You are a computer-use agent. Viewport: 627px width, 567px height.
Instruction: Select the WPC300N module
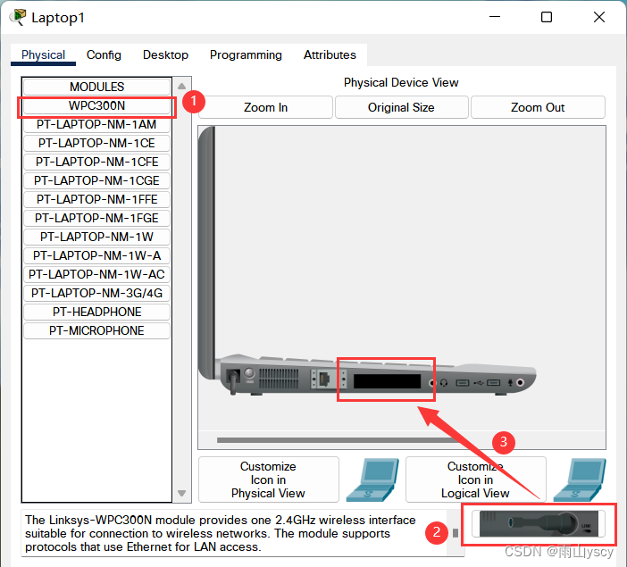[96, 106]
